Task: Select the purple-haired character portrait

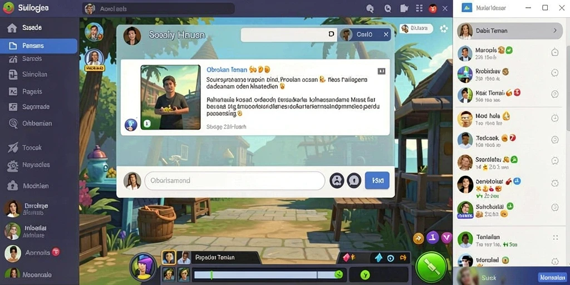Action: (143, 267)
